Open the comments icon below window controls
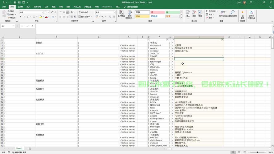274x154 pixels. click(x=271, y=7)
